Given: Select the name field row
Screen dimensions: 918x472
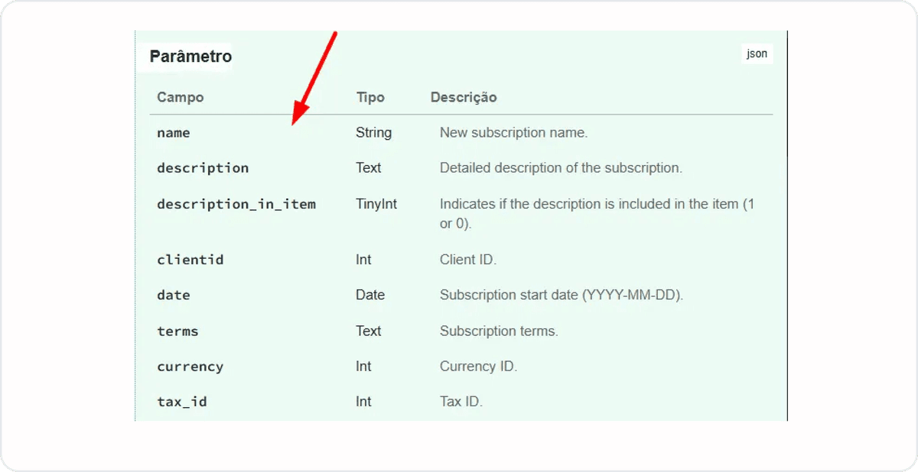Looking at the screenshot, I should tap(461, 133).
